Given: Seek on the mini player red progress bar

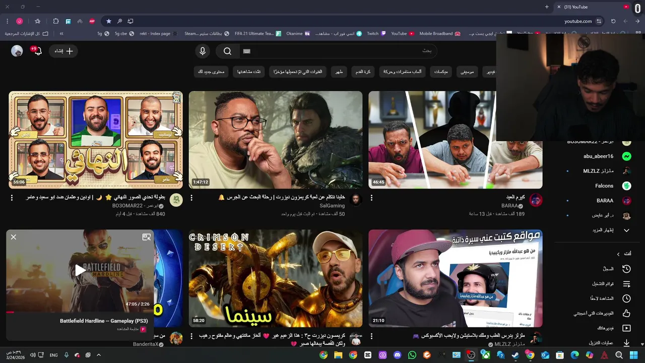Looking at the screenshot, I should (80, 312).
